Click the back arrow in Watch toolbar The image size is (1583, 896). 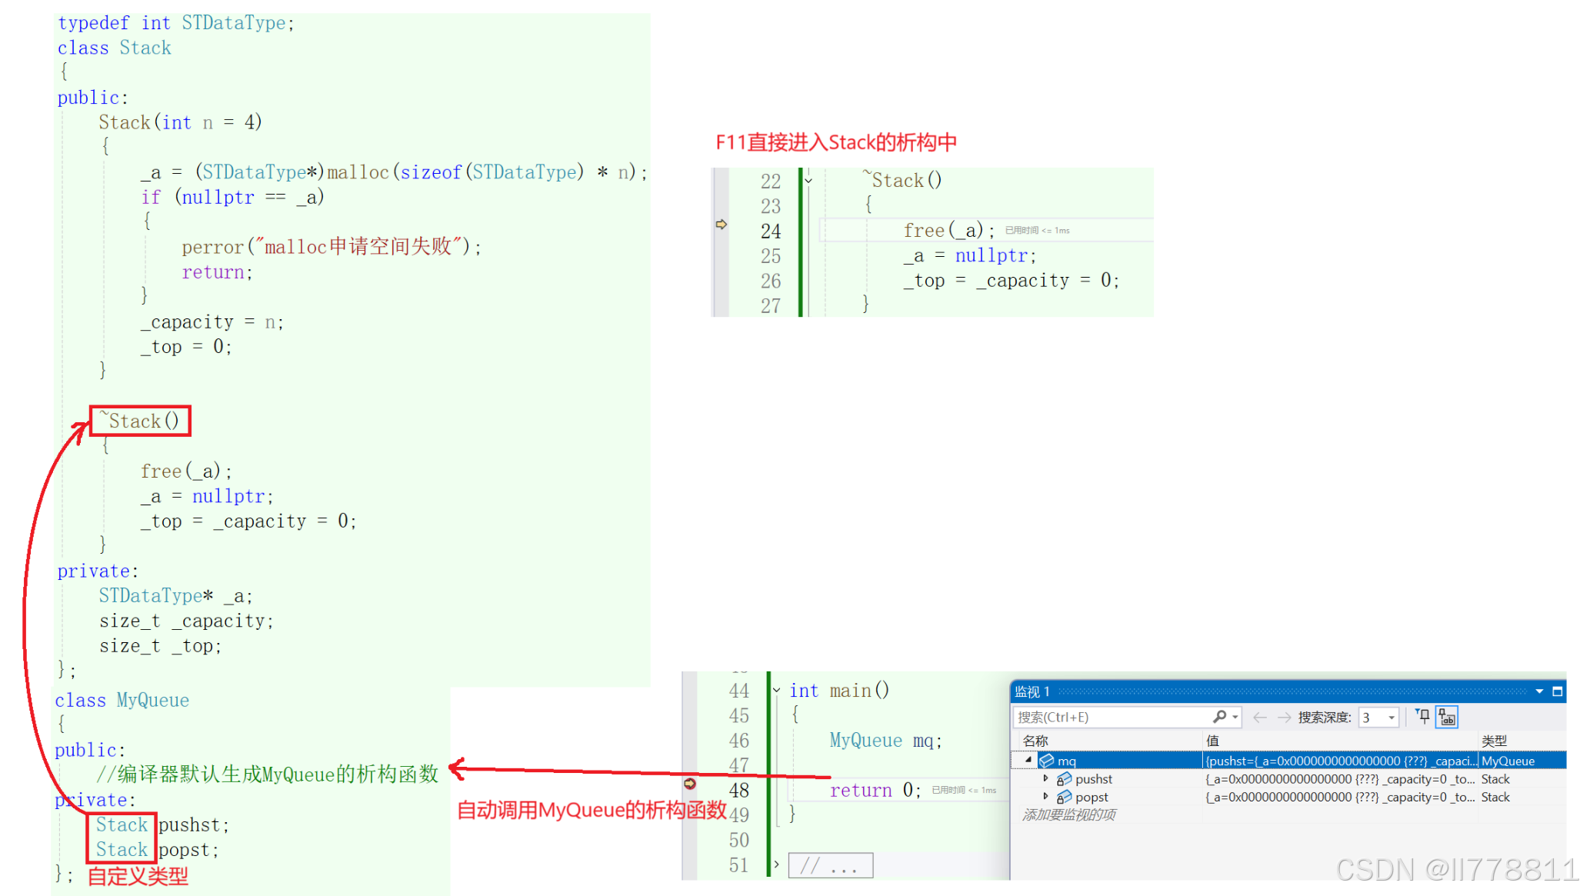coord(1259,717)
